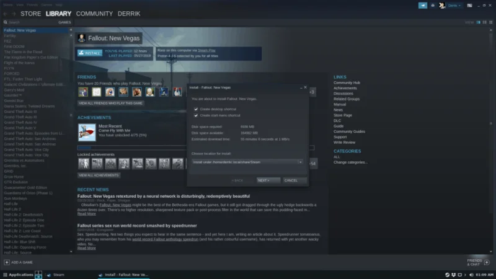Click the Come Fly With Me achievement image
The image size is (496, 279).
pos(87,132)
